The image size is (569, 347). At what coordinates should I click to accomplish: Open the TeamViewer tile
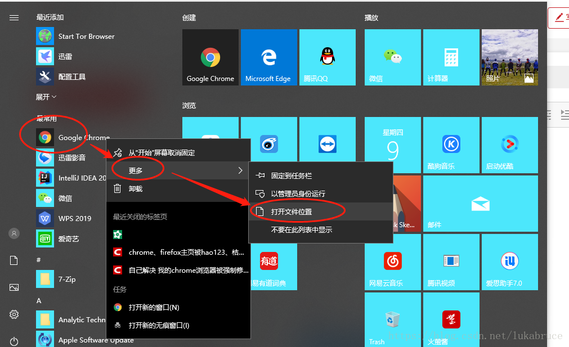(x=328, y=139)
